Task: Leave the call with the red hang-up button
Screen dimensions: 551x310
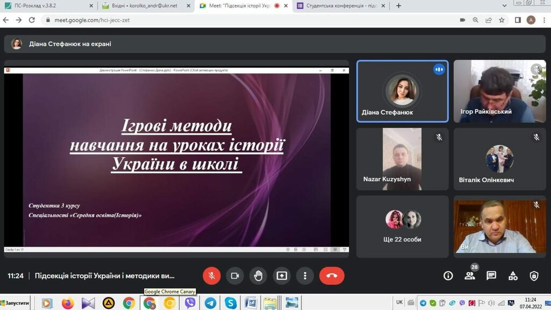Action: click(x=331, y=276)
